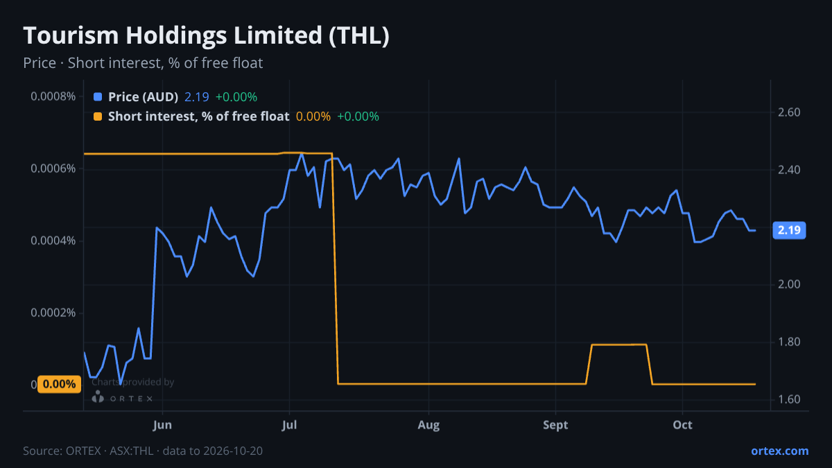Select the Jun label on the time axis

162,424
